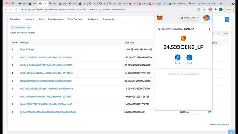Open the three-dot asset options menu
The image size is (238, 134).
(209, 29)
